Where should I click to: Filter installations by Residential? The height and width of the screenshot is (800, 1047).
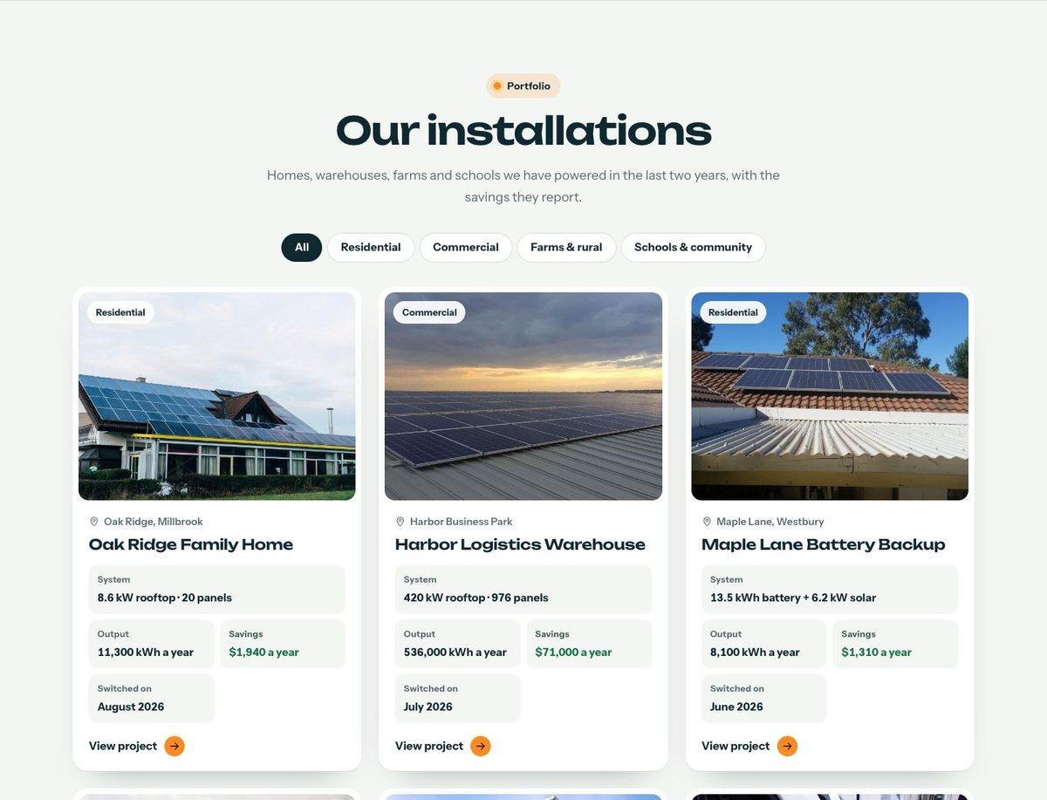(371, 248)
